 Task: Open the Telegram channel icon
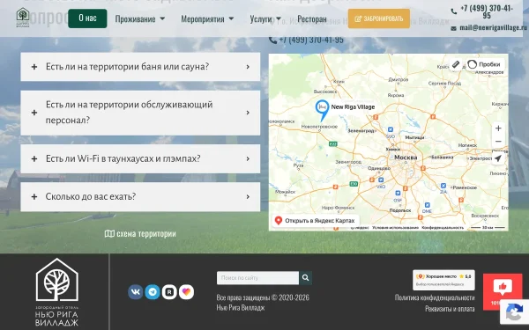coord(153,291)
